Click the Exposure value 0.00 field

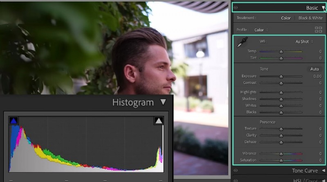(318, 76)
